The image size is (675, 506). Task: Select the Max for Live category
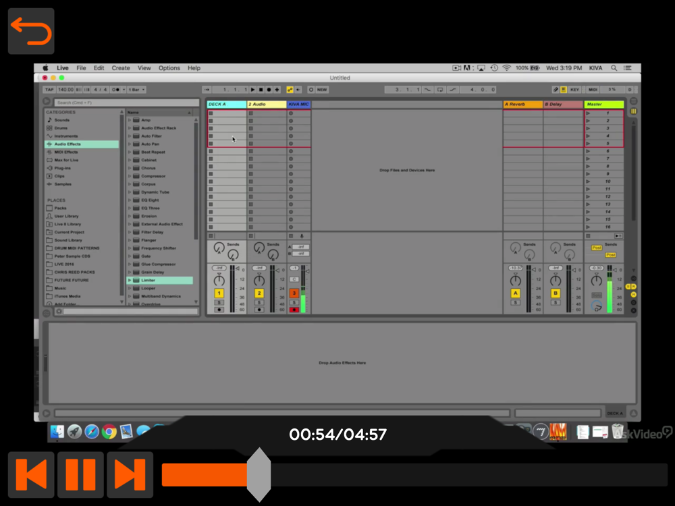[x=66, y=160]
